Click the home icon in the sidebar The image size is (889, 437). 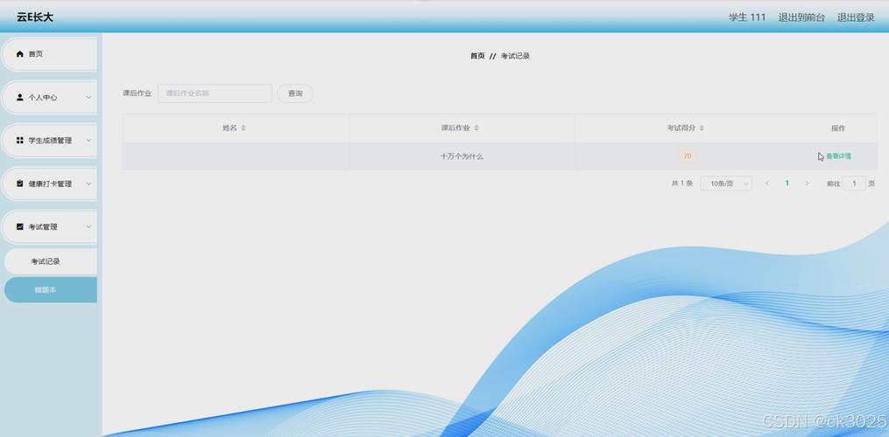20,54
